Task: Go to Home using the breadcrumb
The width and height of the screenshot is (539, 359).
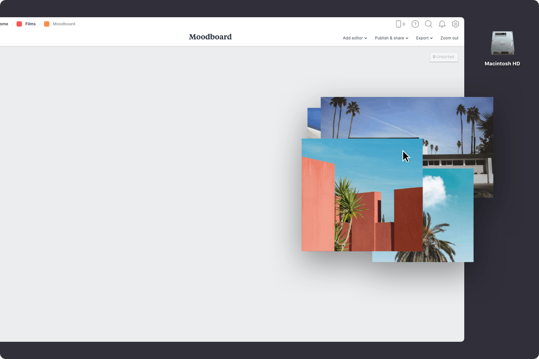Action: coord(4,24)
